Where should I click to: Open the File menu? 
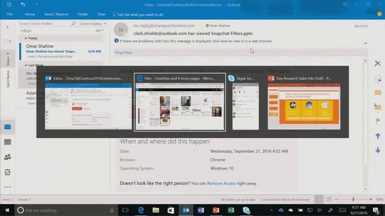(x=10, y=14)
